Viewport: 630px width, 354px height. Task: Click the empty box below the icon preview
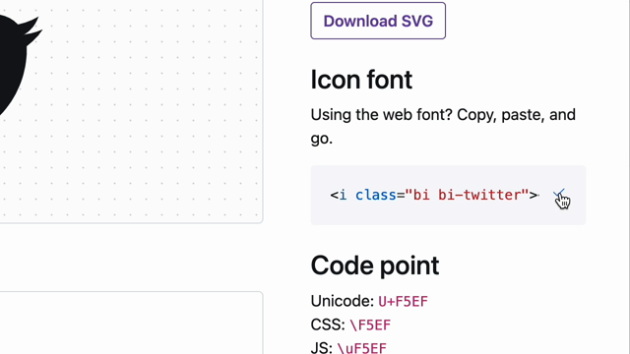tap(131, 323)
